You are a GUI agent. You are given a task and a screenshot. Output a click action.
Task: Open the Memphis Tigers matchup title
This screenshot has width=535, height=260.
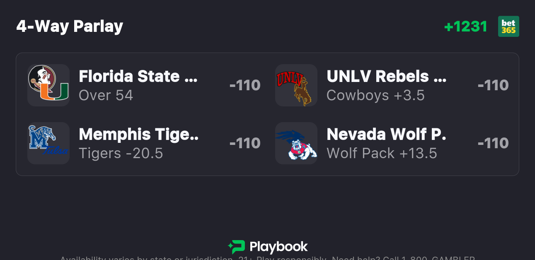point(139,135)
